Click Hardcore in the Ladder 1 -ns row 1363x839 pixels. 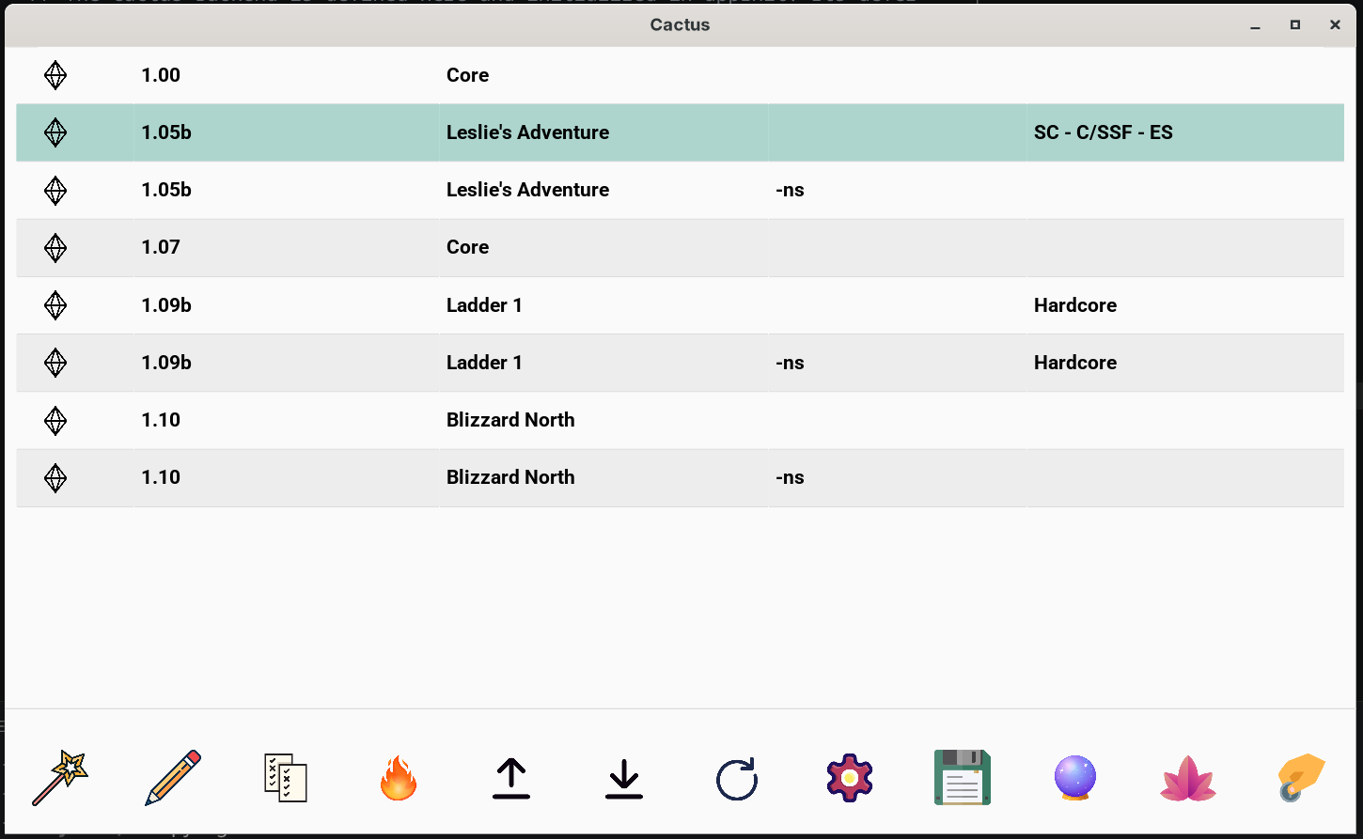click(x=1075, y=363)
